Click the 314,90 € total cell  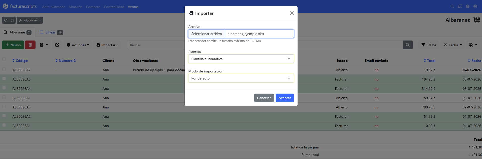[429, 89]
